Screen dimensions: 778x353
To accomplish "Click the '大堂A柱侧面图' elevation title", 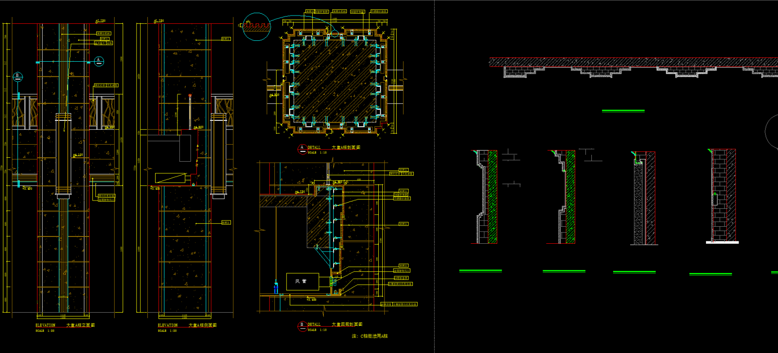I will [203, 325].
